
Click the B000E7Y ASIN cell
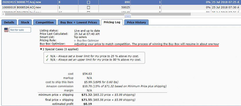[x=23, y=2]
